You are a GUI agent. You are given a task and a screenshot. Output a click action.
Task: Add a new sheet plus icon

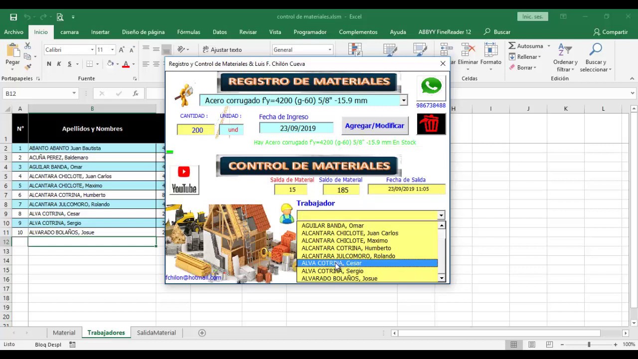coord(202,333)
